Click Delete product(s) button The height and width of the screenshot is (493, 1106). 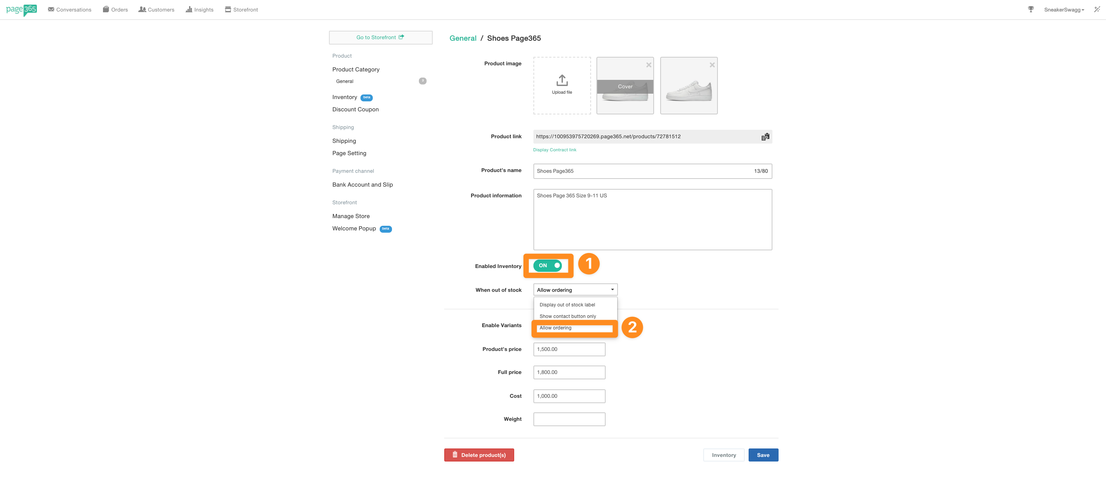(x=479, y=455)
